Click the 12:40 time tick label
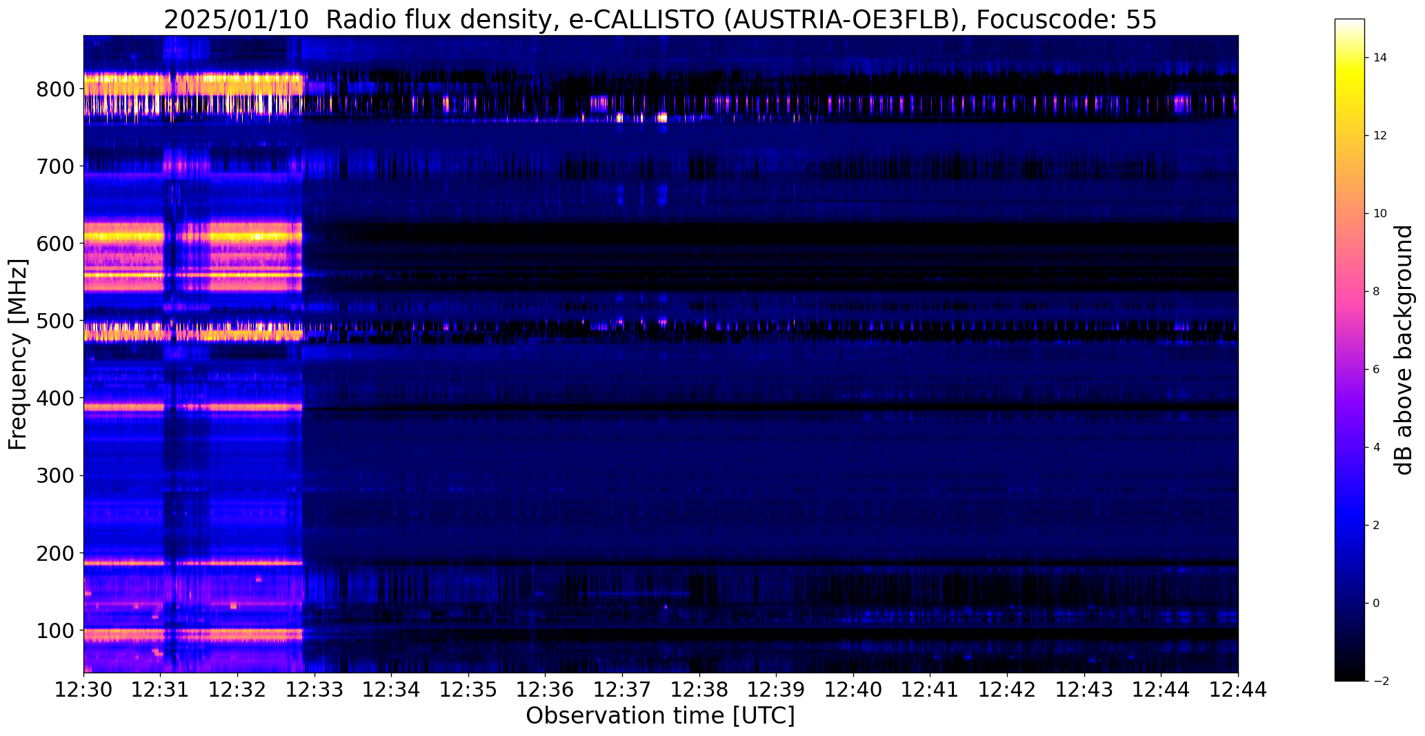 853,690
